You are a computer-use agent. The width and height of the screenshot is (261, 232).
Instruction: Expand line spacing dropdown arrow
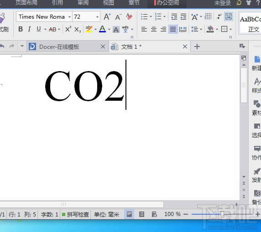pos(201,30)
